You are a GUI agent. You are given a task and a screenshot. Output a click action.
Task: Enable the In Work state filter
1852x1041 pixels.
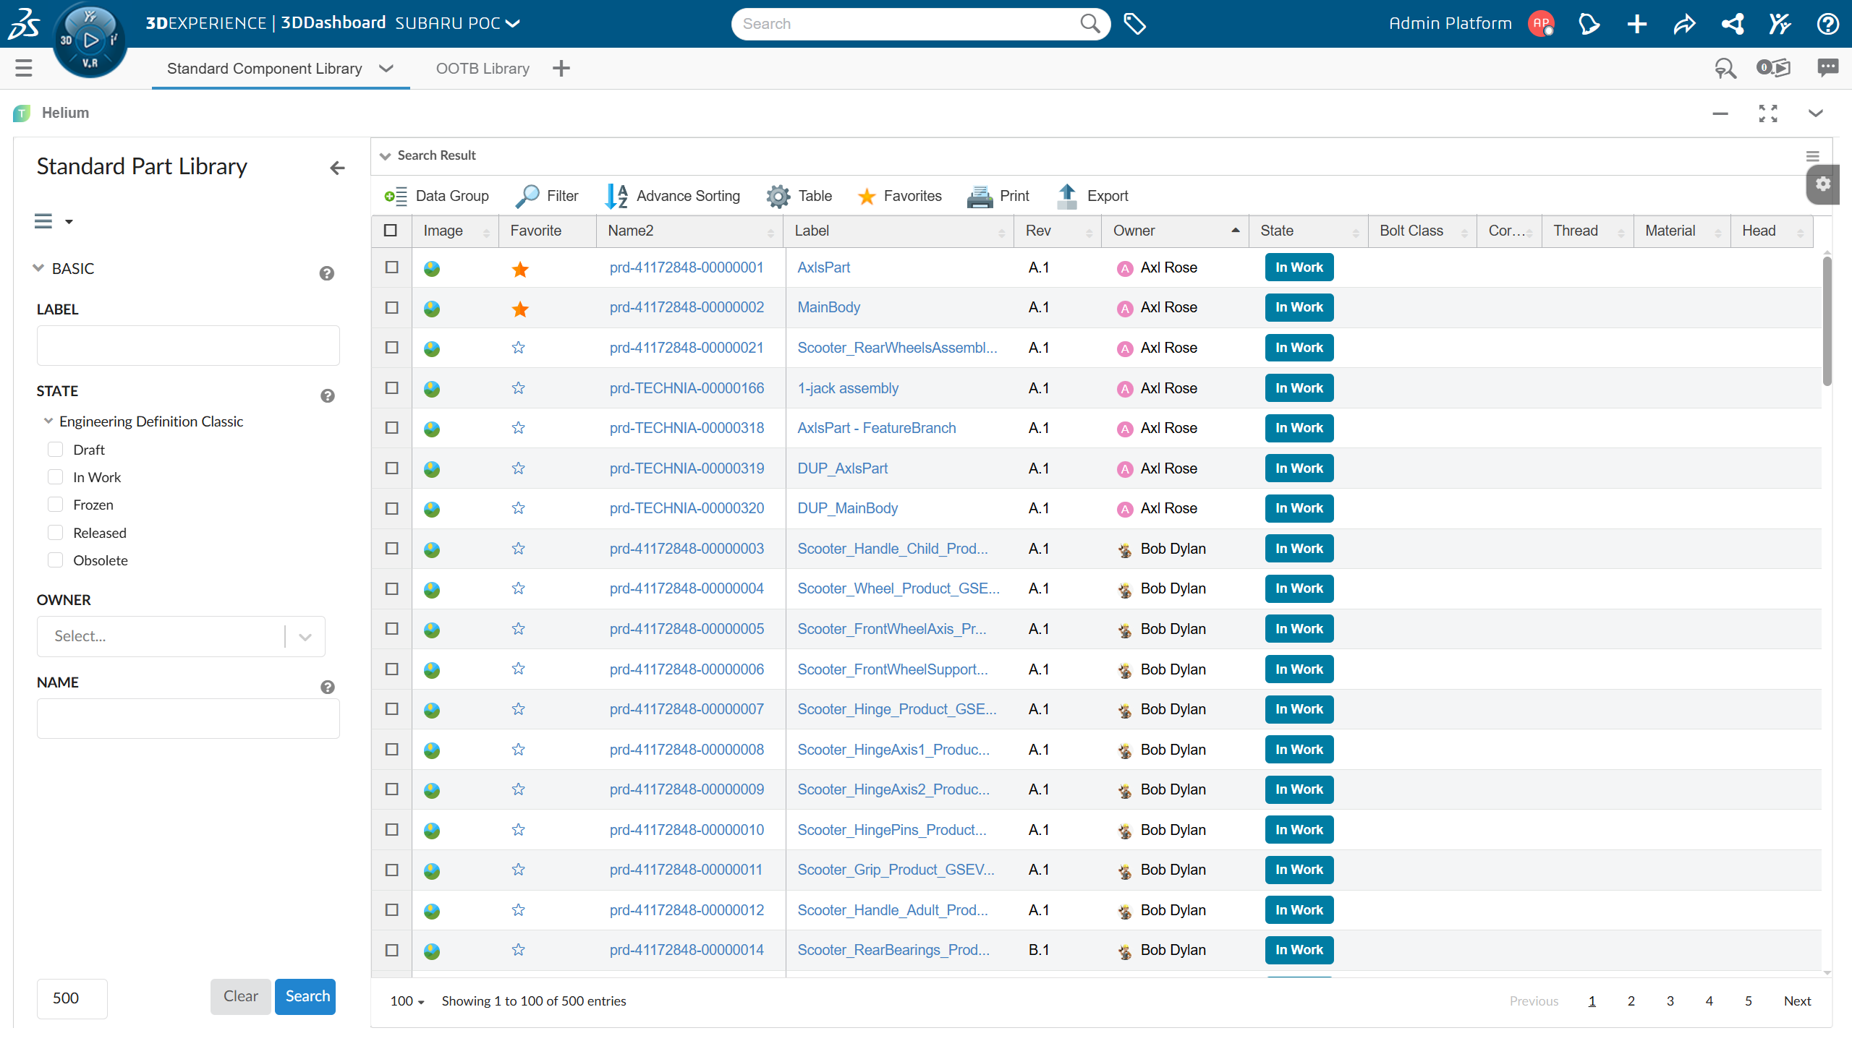(x=56, y=476)
